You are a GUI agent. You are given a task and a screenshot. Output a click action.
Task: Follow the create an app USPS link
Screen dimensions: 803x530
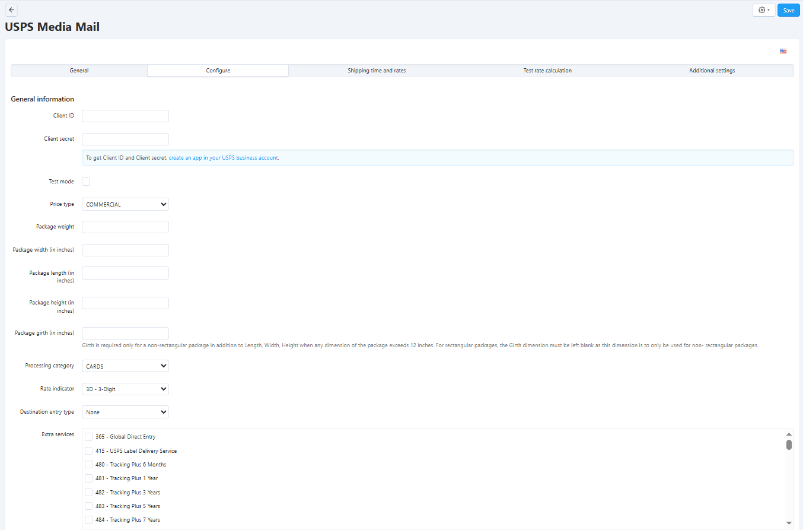224,158
